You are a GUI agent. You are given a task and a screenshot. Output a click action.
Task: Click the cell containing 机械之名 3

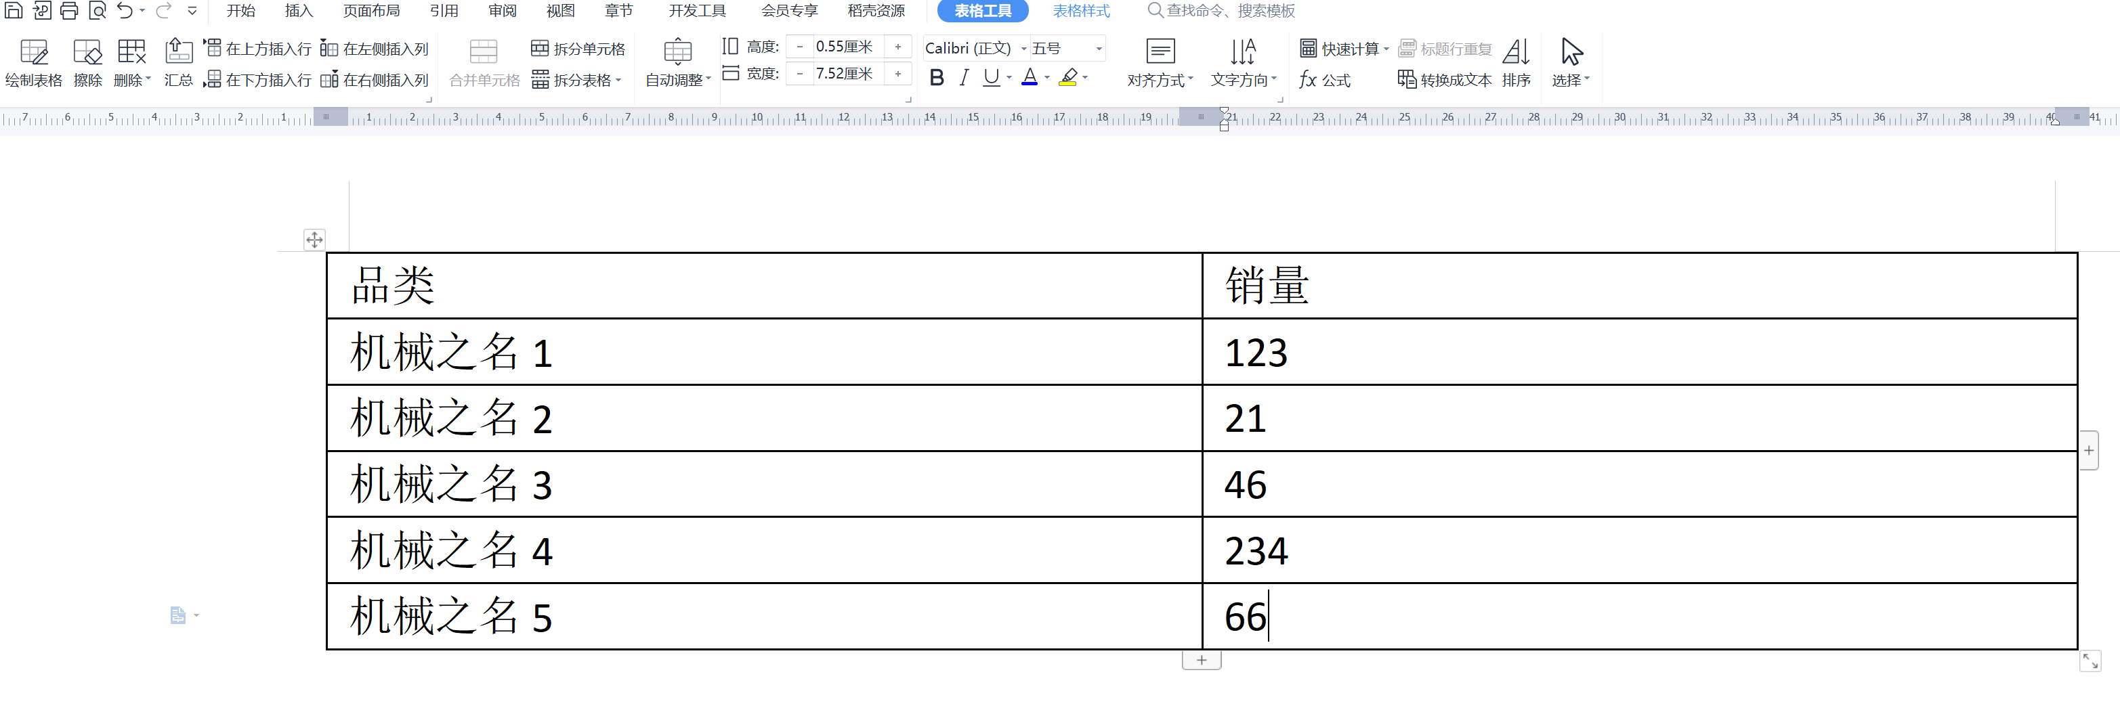pyautogui.click(x=765, y=484)
